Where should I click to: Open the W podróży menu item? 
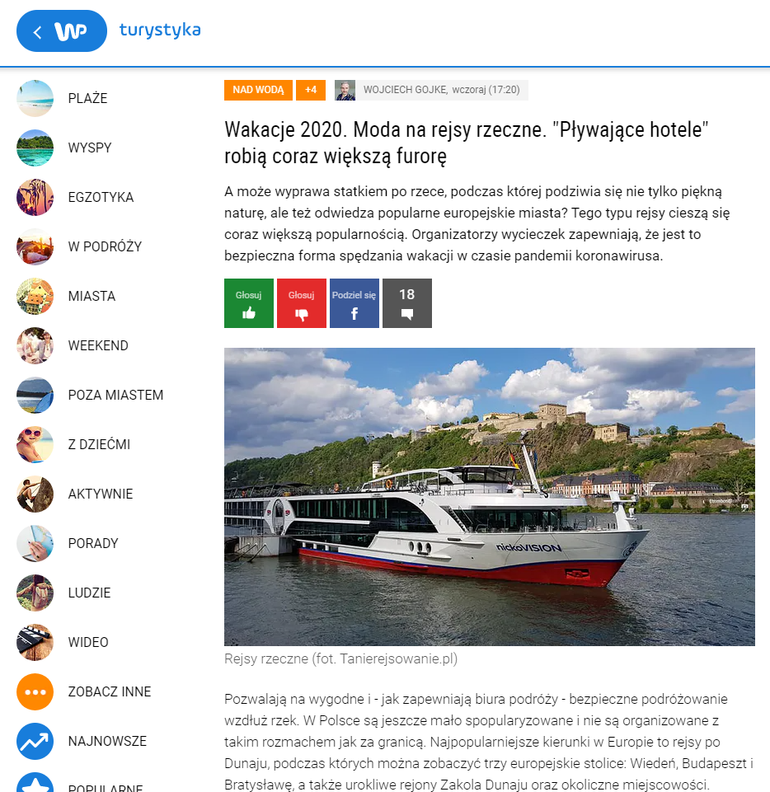(105, 246)
